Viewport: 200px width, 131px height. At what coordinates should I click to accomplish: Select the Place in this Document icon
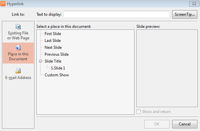point(18,47)
